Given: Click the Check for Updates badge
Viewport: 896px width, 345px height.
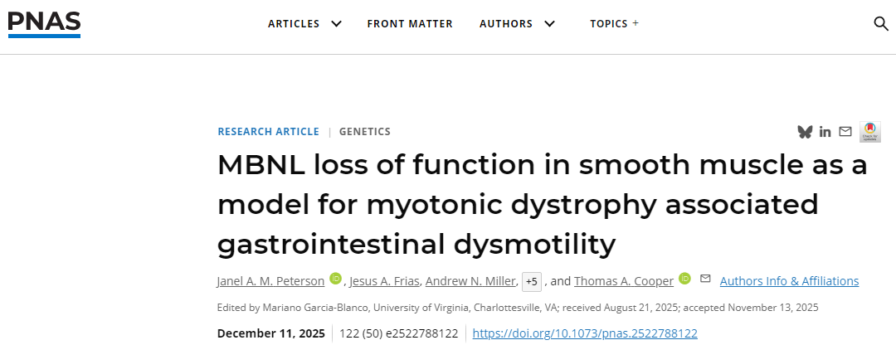Looking at the screenshot, I should pos(869,131).
